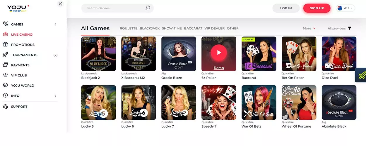Switch to the BACCARAT category tab
This screenshot has height=146, width=366.
click(193, 28)
